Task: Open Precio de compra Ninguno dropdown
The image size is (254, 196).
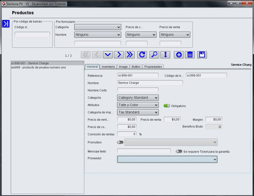Action: [x=141, y=34]
